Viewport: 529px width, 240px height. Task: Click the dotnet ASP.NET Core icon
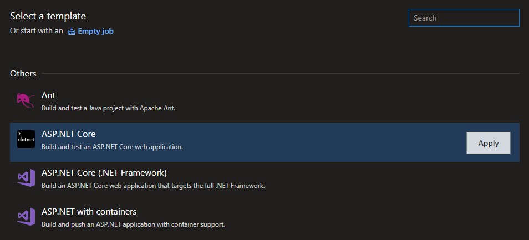point(26,139)
